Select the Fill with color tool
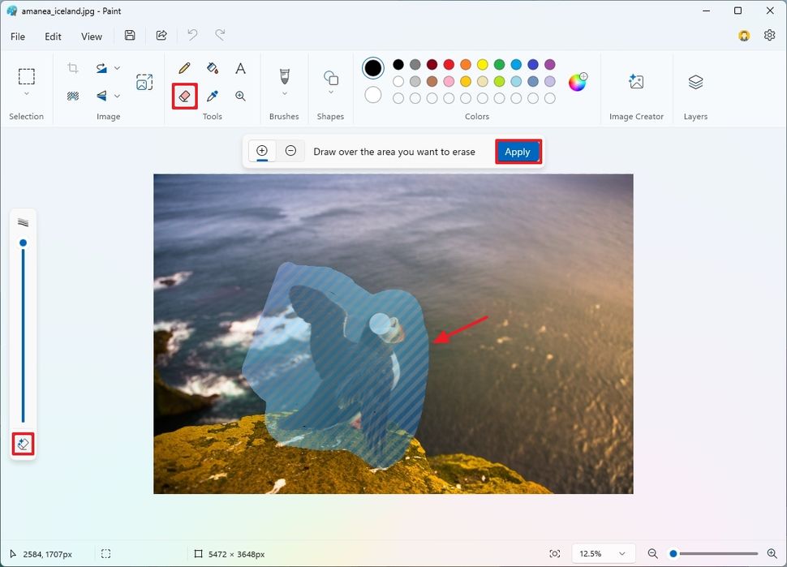787x567 pixels. (x=213, y=67)
